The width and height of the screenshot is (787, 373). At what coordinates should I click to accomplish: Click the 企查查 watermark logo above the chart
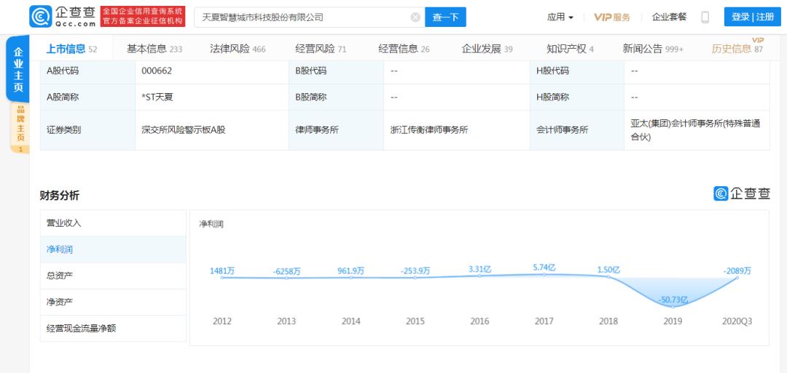(742, 193)
